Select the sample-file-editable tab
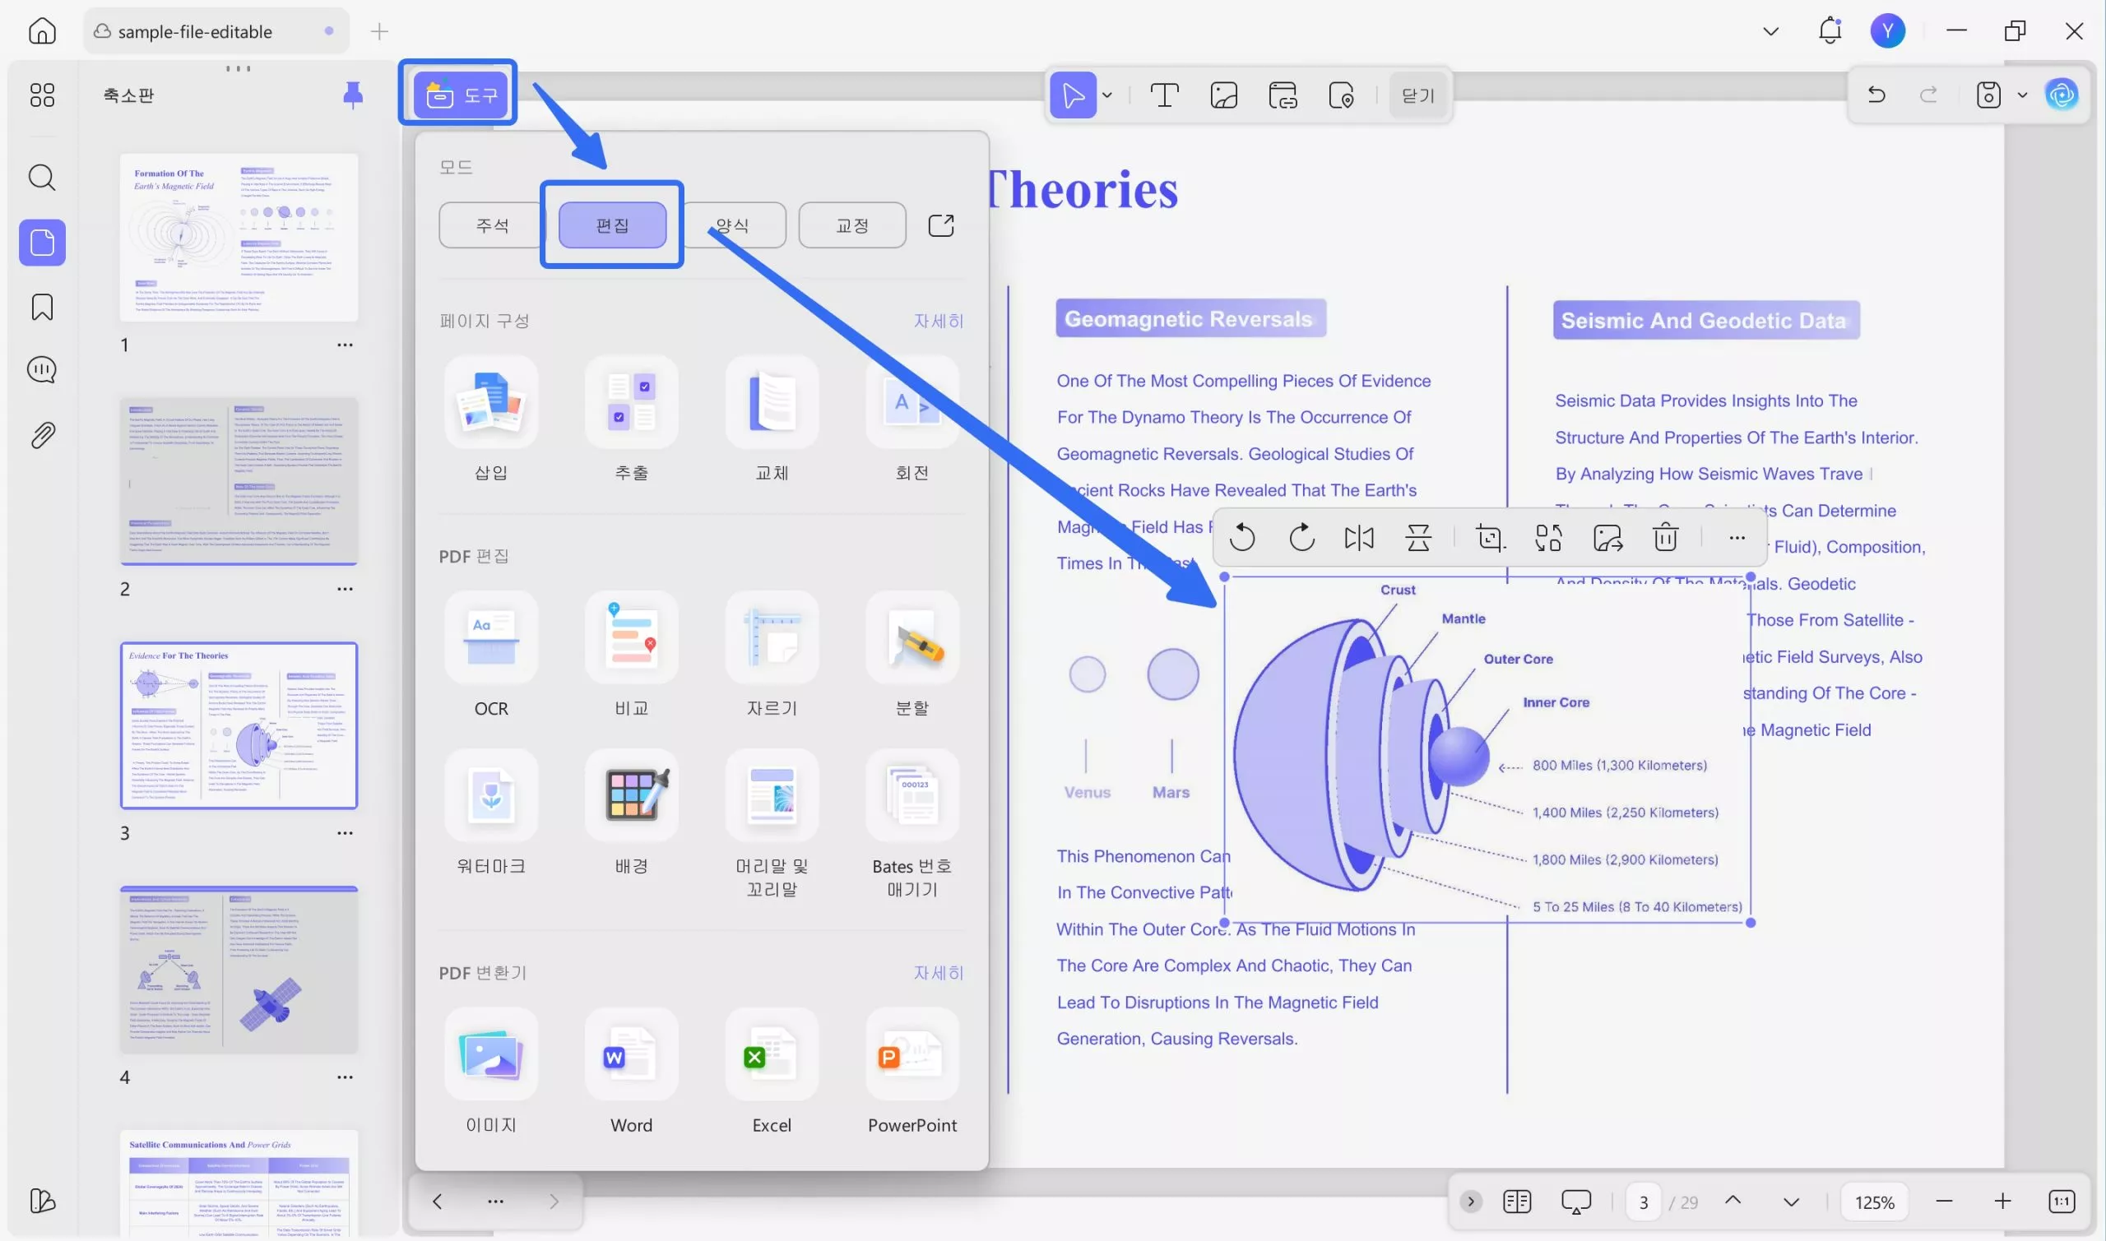Viewport: 2106px width, 1241px height. 195,32
